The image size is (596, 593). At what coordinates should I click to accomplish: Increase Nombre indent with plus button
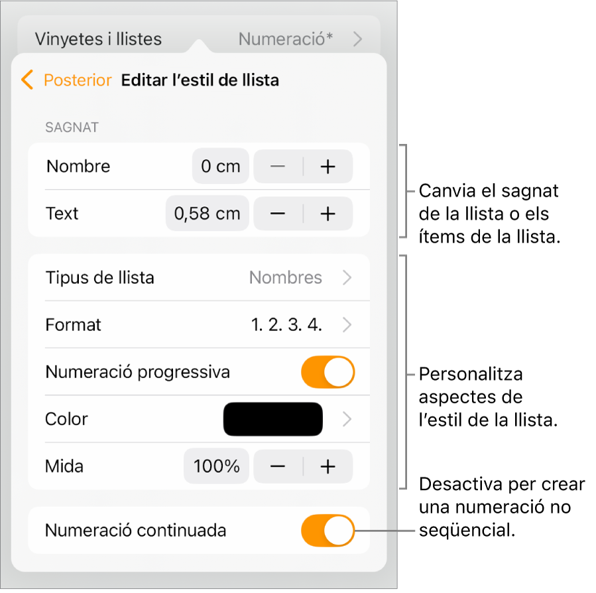click(x=328, y=166)
